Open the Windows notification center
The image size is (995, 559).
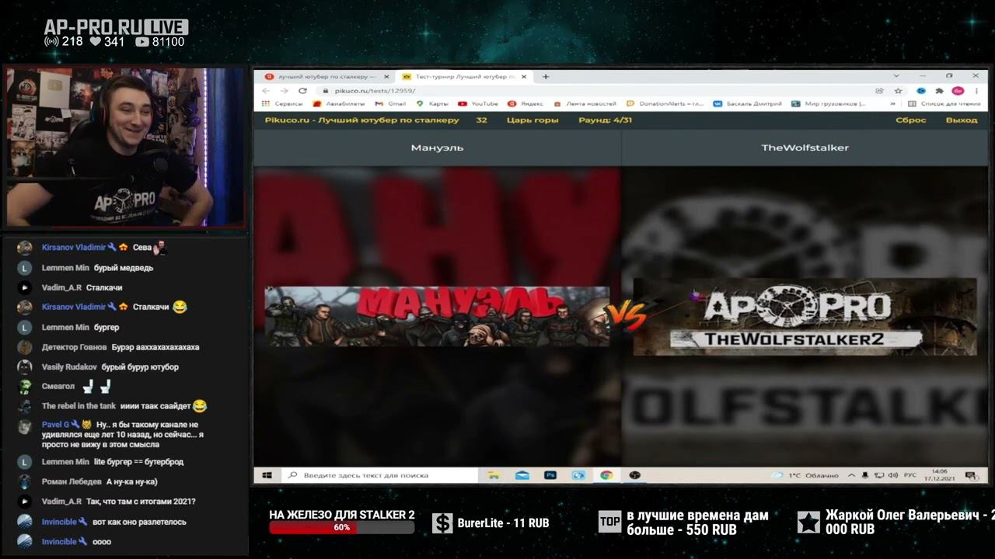point(970,475)
